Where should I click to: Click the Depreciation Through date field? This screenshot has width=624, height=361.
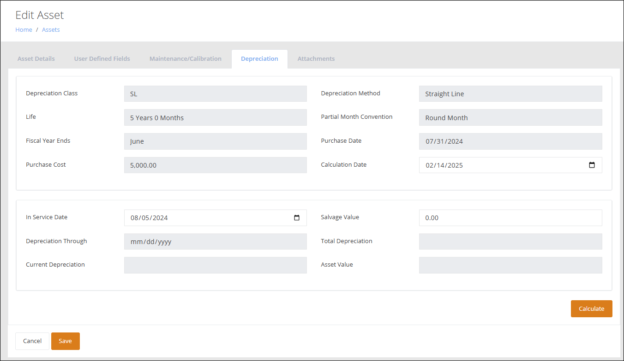tap(216, 241)
